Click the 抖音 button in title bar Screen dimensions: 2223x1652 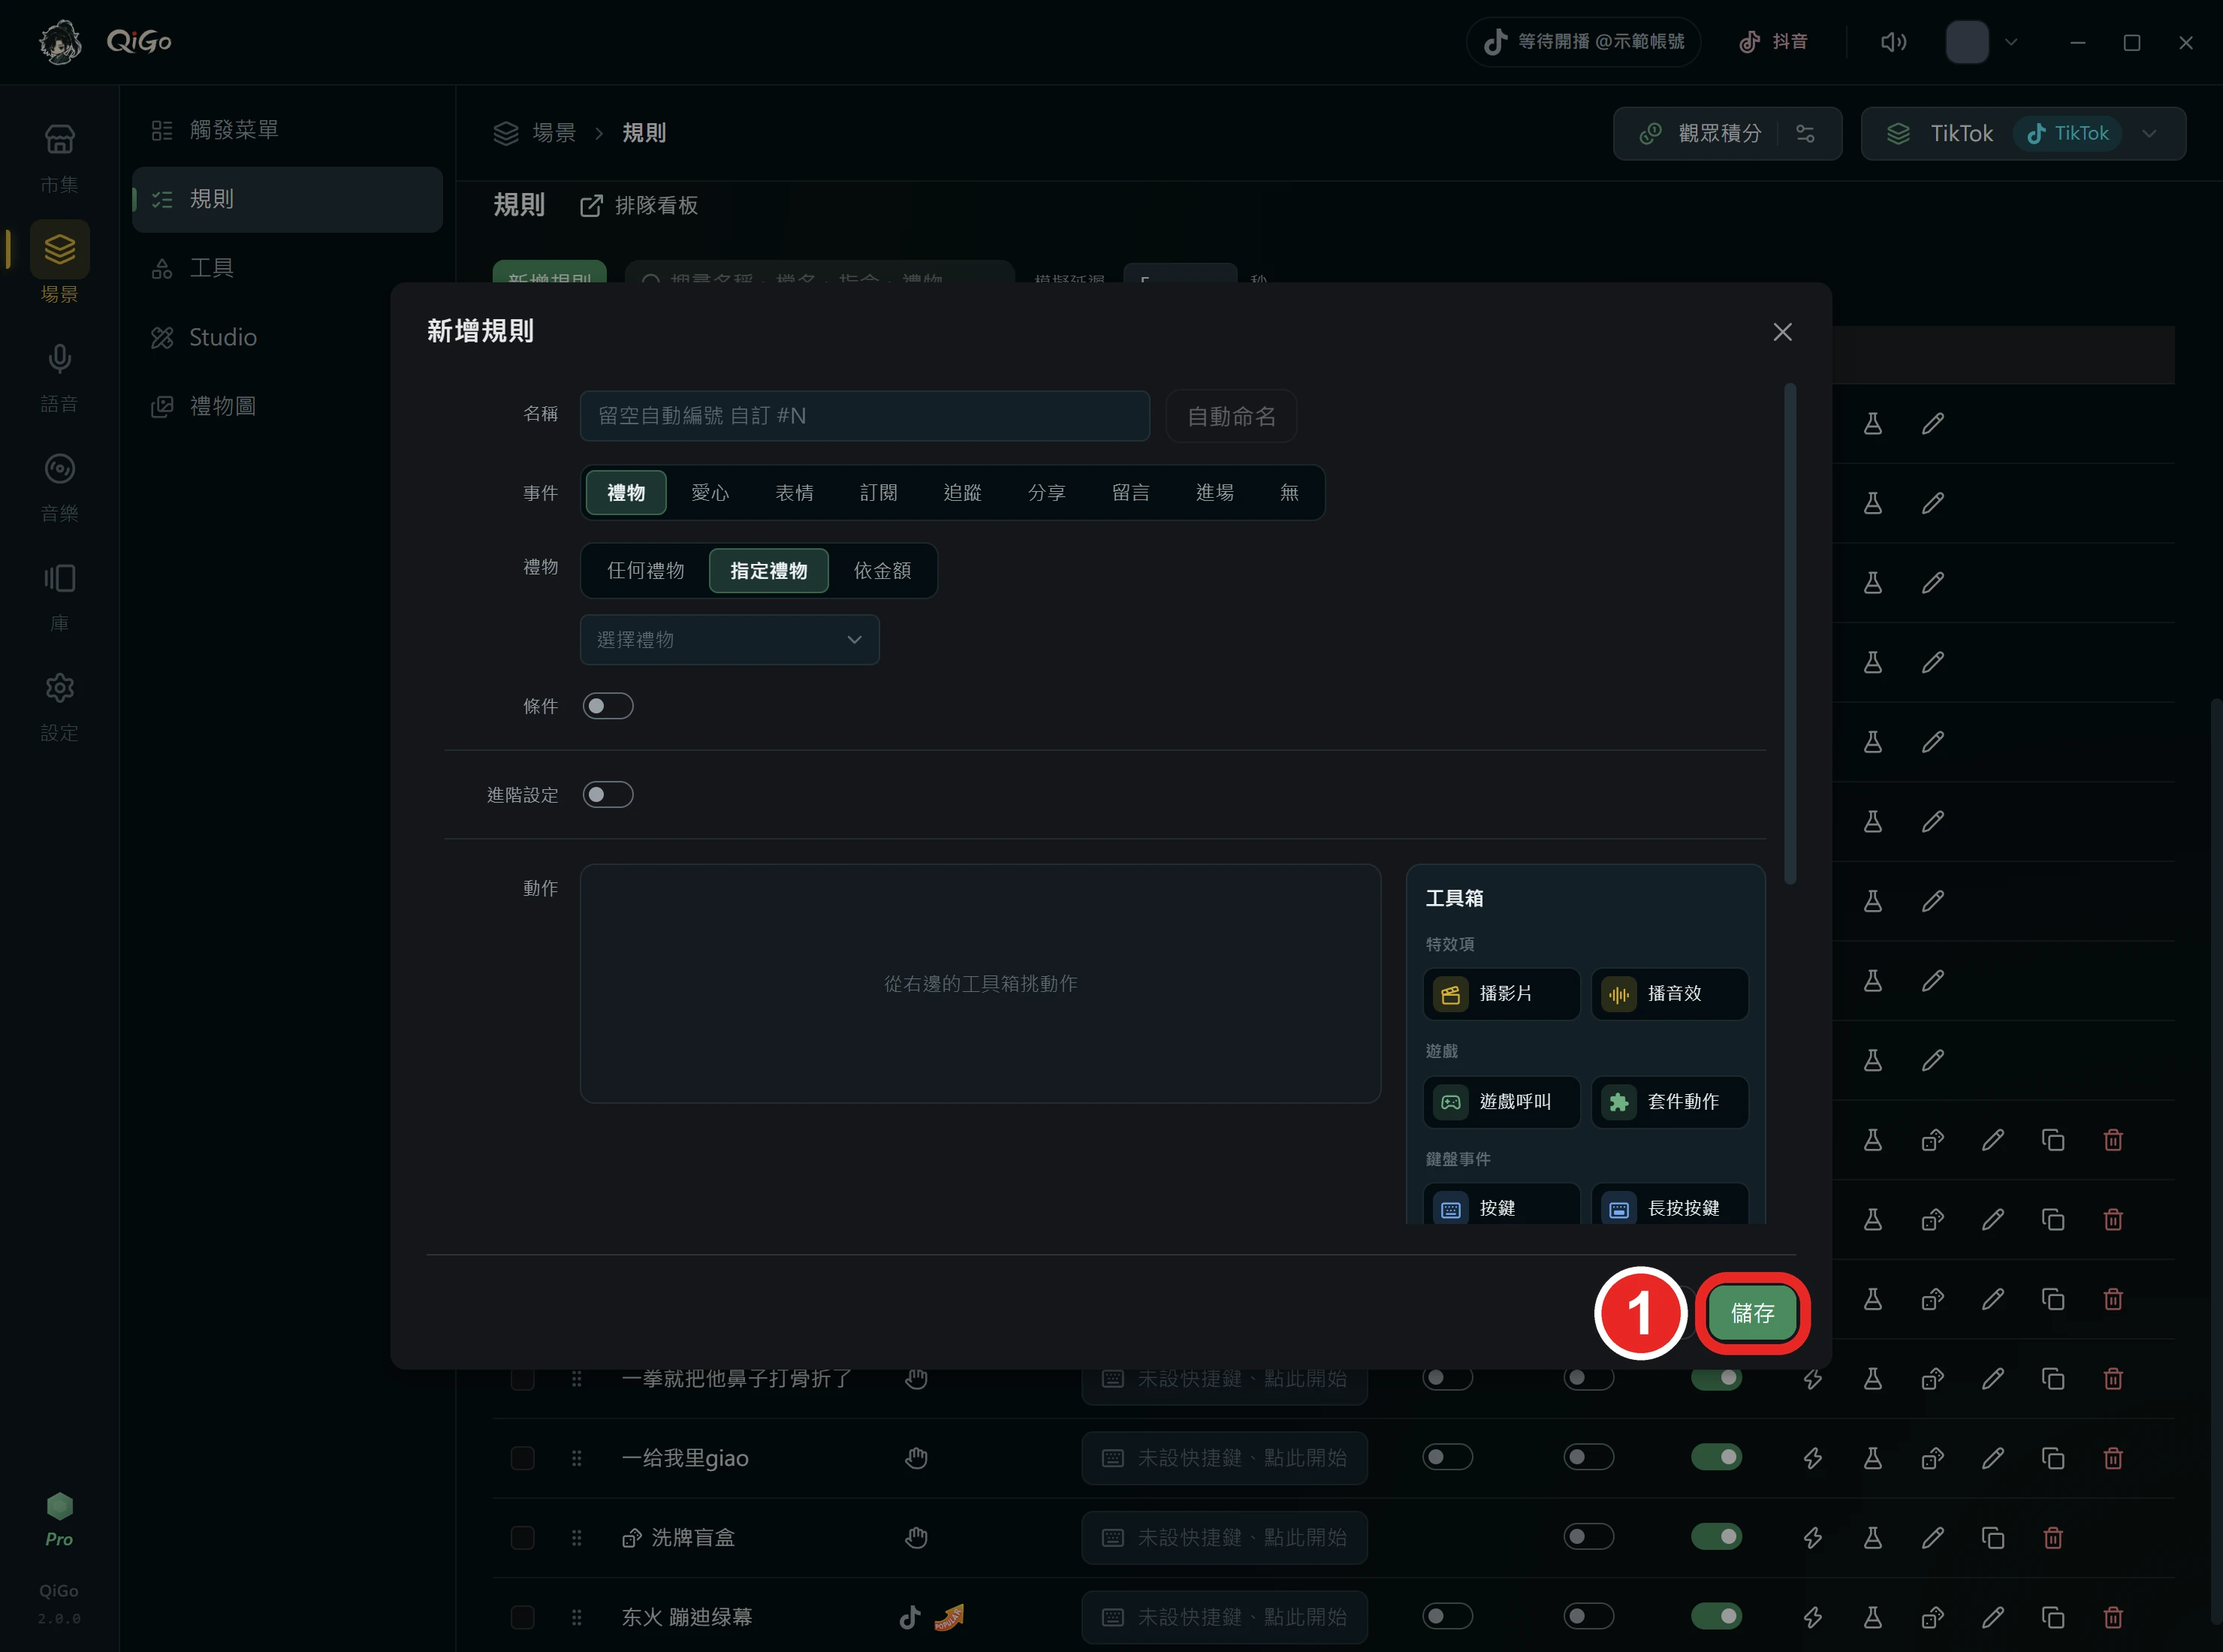[x=1773, y=42]
